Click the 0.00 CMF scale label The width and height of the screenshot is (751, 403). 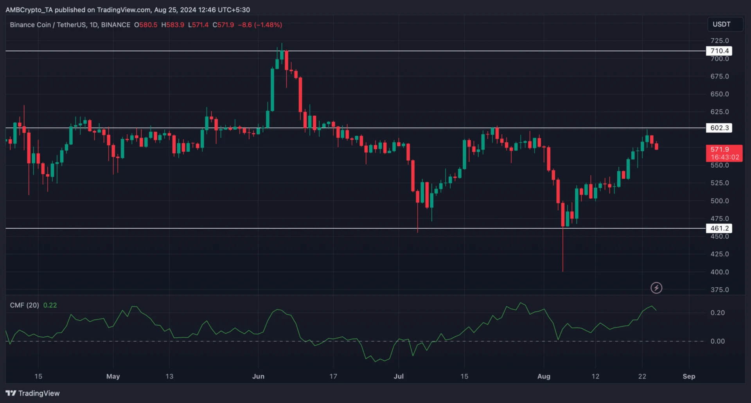[x=718, y=341]
